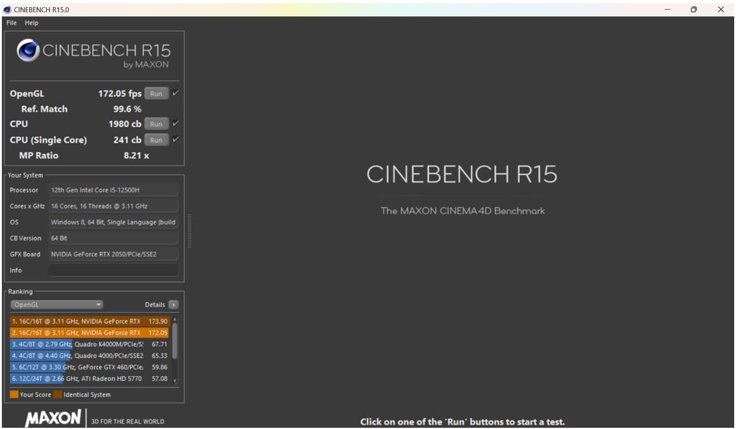Screen dimensions: 736x429
Task: Select the ATI Radeon HD 5770 entry
Action: [x=89, y=378]
